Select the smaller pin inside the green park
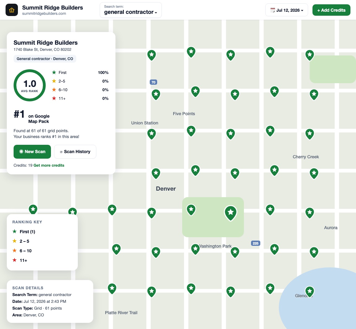 (191, 210)
